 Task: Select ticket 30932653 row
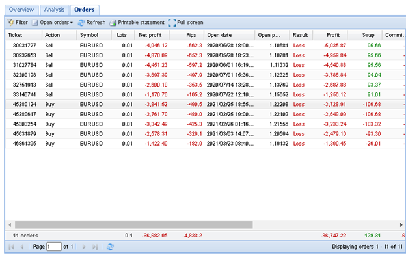click(206, 55)
